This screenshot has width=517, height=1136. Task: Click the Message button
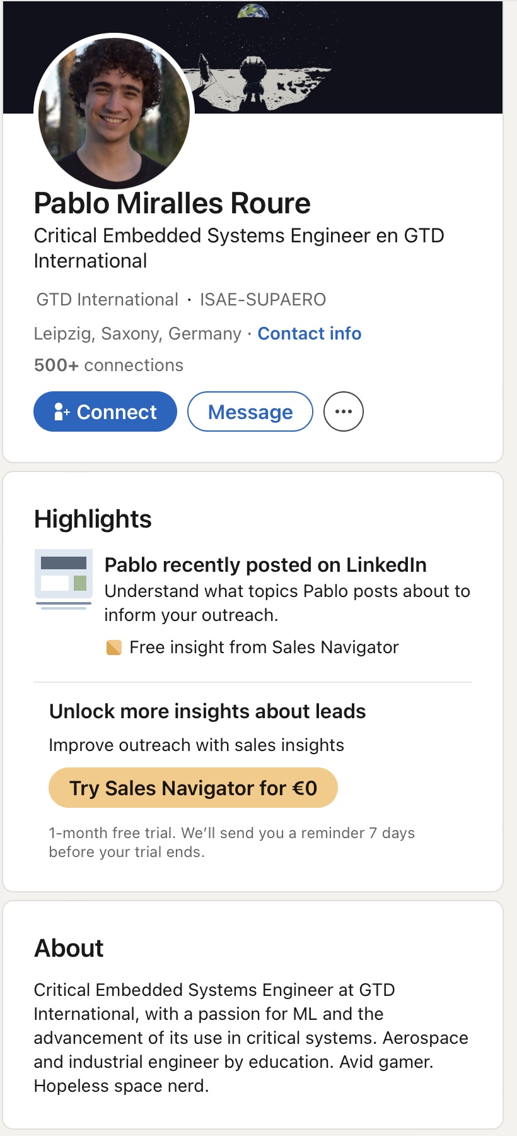pos(250,411)
